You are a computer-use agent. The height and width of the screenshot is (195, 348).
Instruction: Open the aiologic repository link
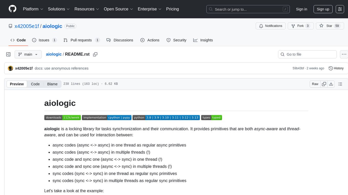click(52, 26)
